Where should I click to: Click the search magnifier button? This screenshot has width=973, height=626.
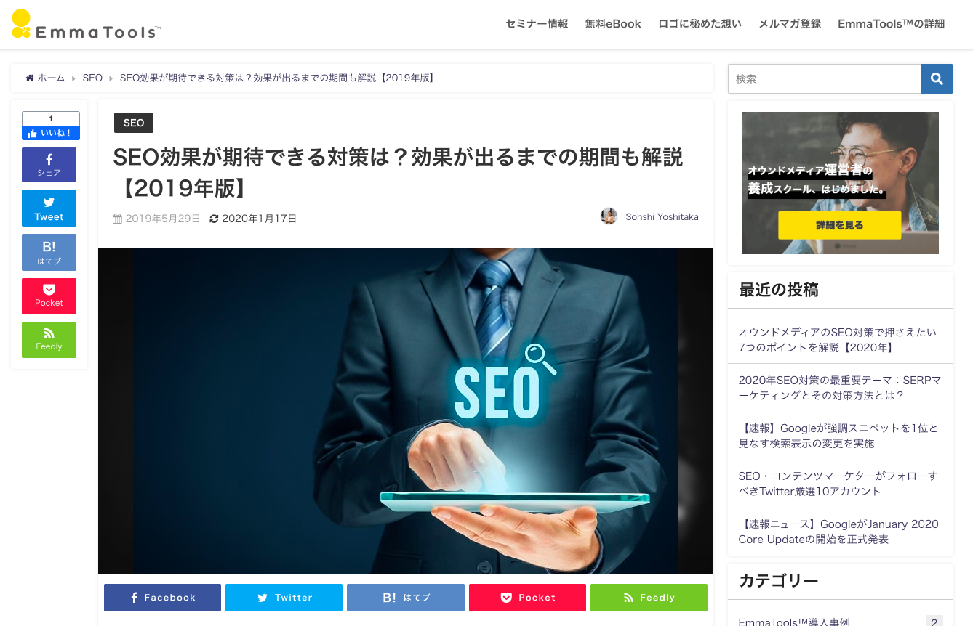(x=937, y=78)
